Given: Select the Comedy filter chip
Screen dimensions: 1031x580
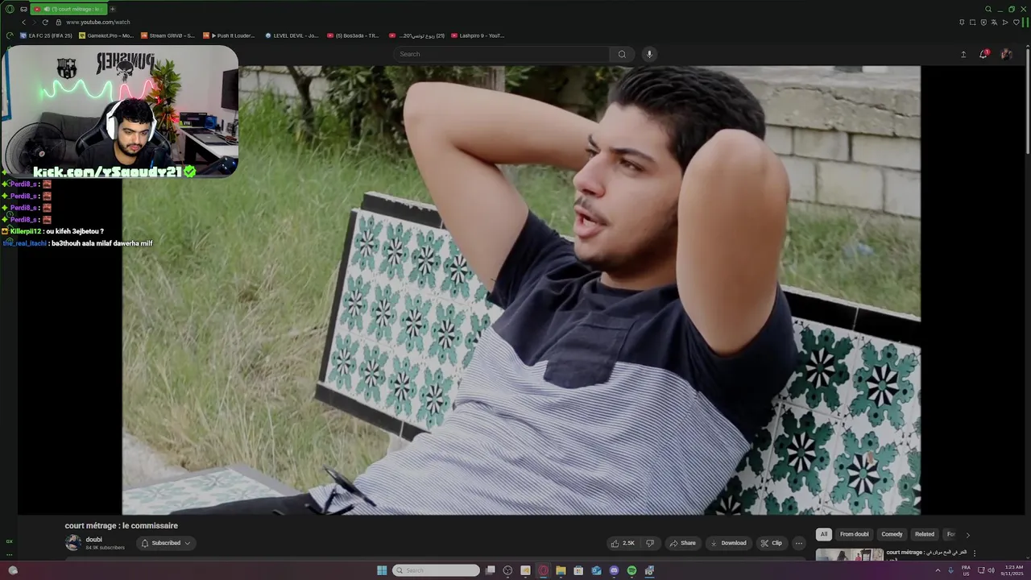Looking at the screenshot, I should [x=892, y=534].
